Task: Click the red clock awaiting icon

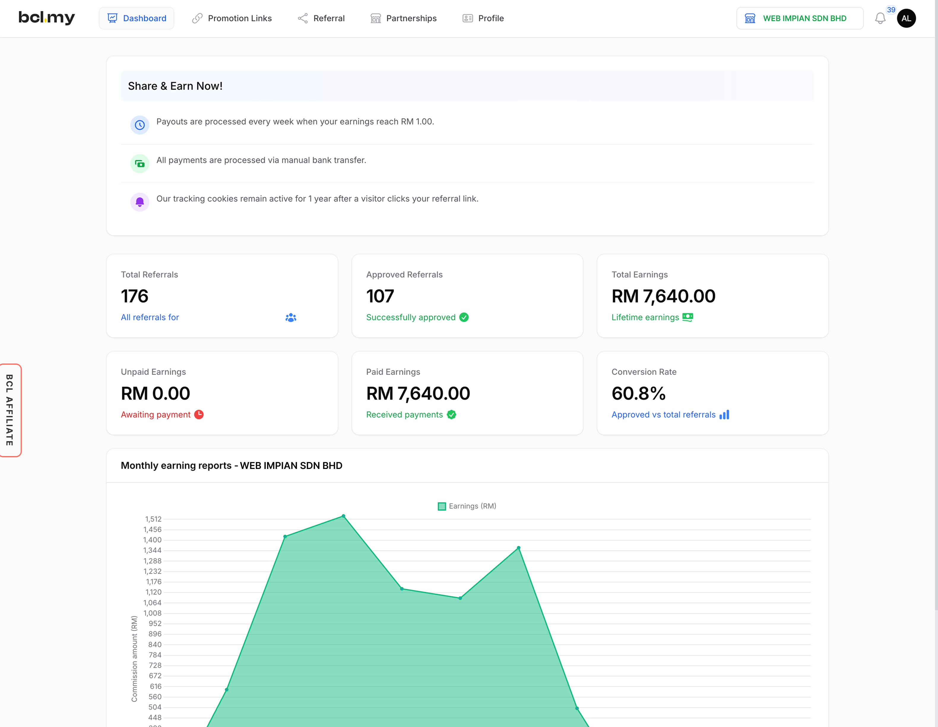Action: click(199, 415)
